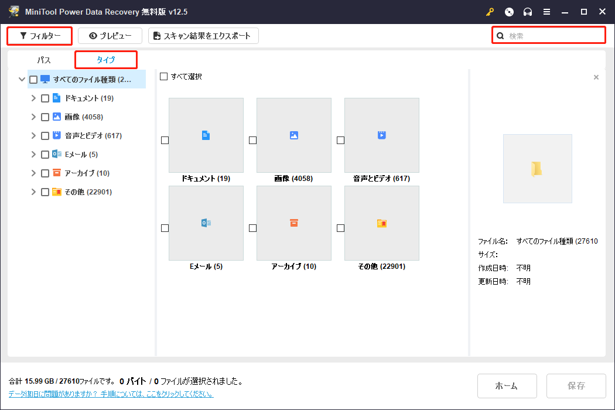The height and width of the screenshot is (410, 615).
Task: Click the プレビュー preview button
Action: click(110, 36)
